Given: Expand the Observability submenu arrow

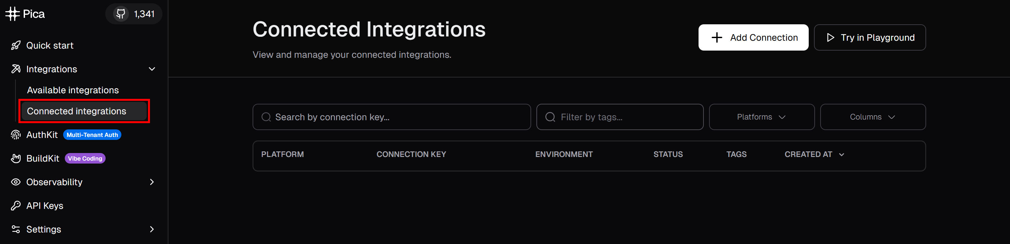Looking at the screenshot, I should coord(152,182).
